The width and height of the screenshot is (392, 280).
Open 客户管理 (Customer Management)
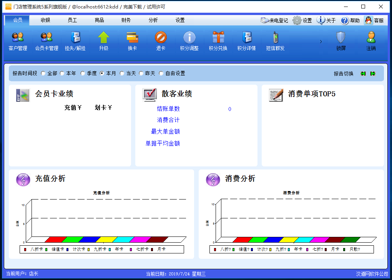point(17,40)
